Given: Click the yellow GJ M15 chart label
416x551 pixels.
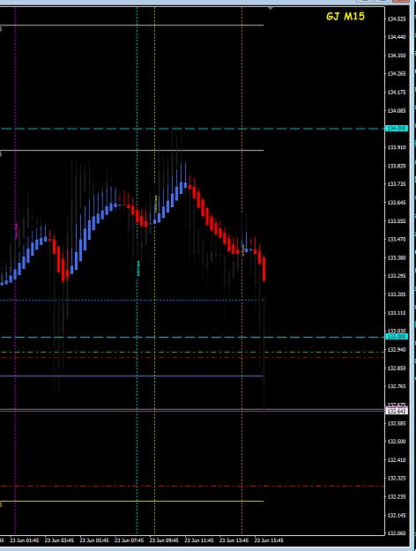Looking at the screenshot, I should [x=345, y=17].
